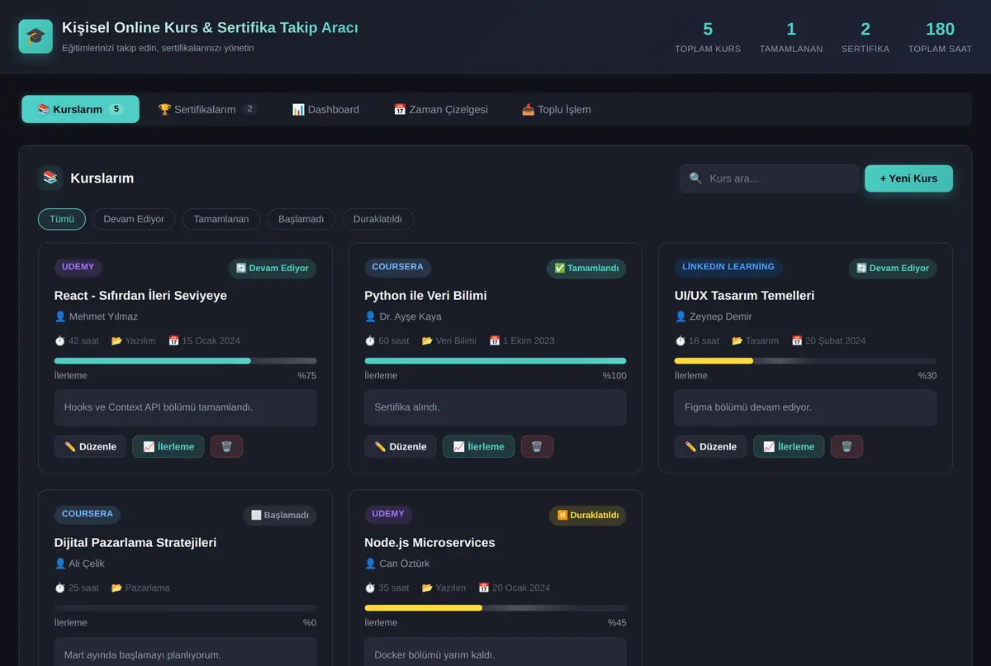Click instructor name Dr. Ayşe Kaya
This screenshot has width=991, height=666.
coord(410,316)
